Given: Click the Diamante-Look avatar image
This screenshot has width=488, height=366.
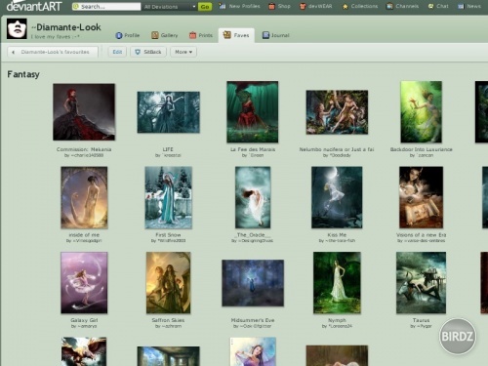Looking at the screenshot, I should [x=17, y=29].
